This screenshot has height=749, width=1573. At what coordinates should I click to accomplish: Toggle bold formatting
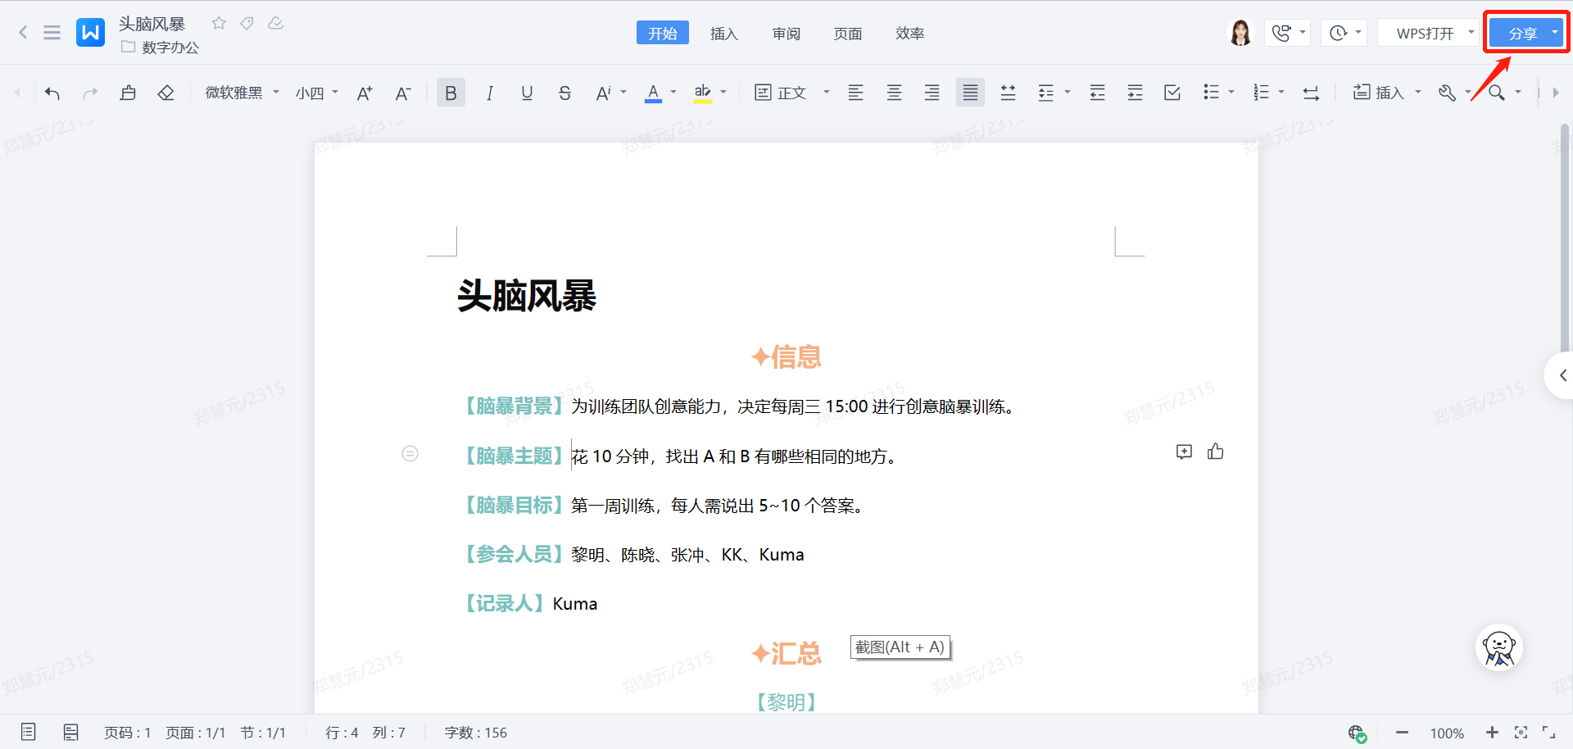click(451, 93)
